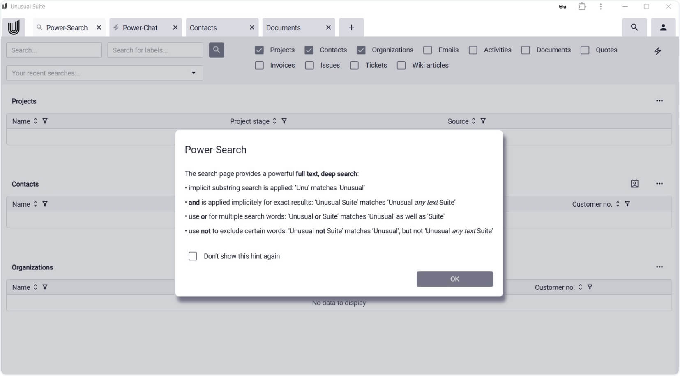The width and height of the screenshot is (680, 376).
Task: Click the lightning bolt Power-Chat icon
Action: point(657,51)
